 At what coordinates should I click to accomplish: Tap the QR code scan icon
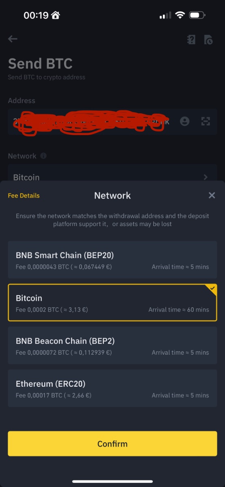pyautogui.click(x=206, y=121)
